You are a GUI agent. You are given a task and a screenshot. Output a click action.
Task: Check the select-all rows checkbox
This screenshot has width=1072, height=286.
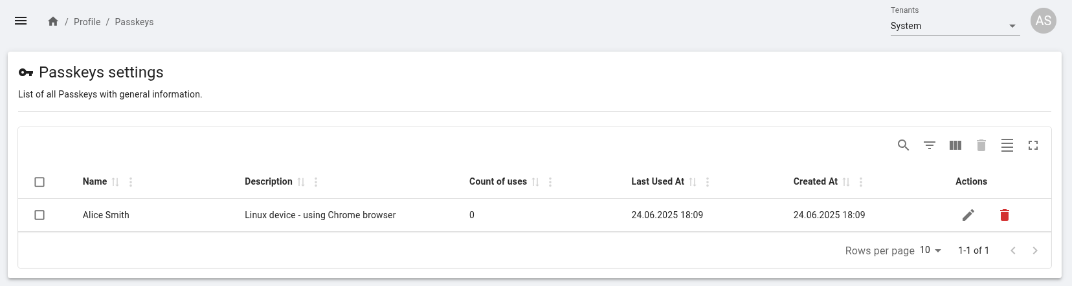pyautogui.click(x=39, y=182)
